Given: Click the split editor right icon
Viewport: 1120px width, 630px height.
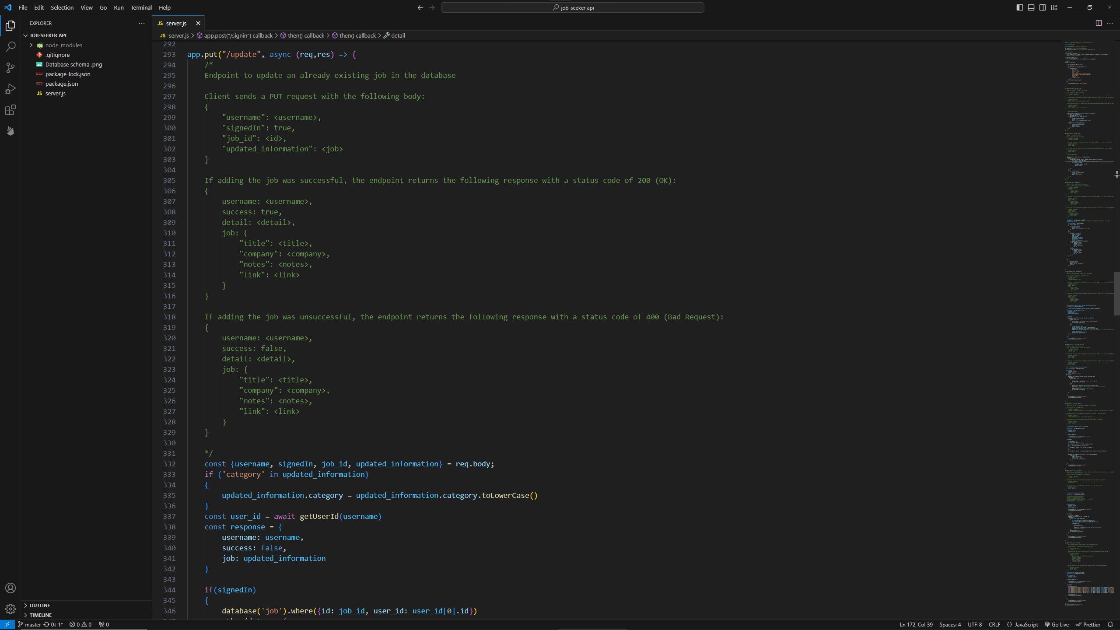Looking at the screenshot, I should (1098, 23).
